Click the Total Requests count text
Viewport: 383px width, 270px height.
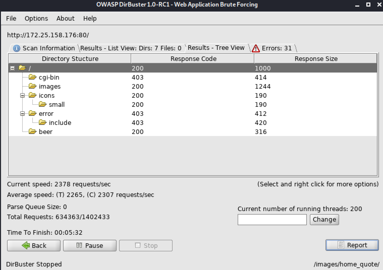(58, 217)
